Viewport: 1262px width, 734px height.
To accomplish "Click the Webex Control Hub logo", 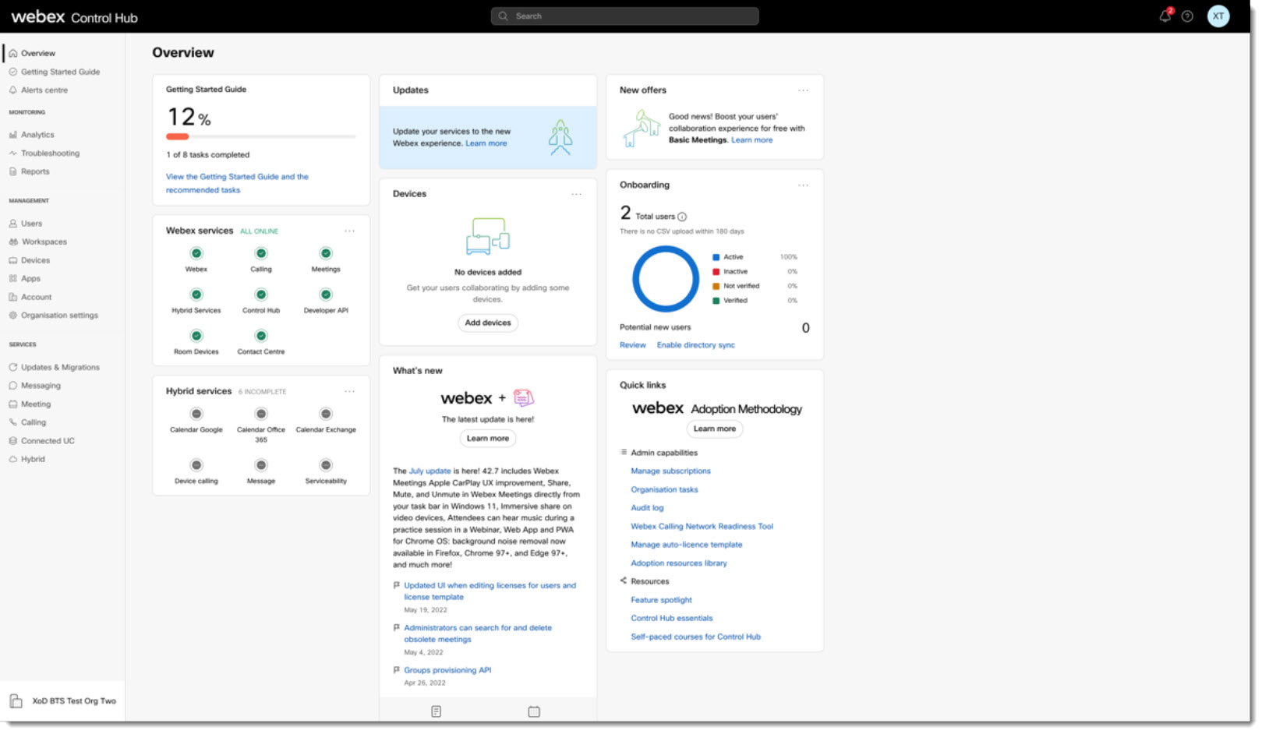I will (74, 17).
